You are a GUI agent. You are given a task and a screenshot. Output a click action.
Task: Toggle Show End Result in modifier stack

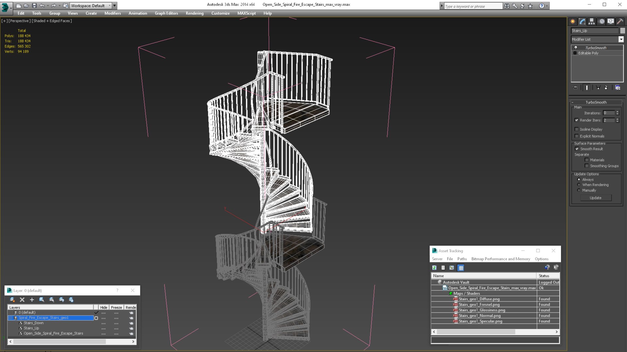click(587, 87)
